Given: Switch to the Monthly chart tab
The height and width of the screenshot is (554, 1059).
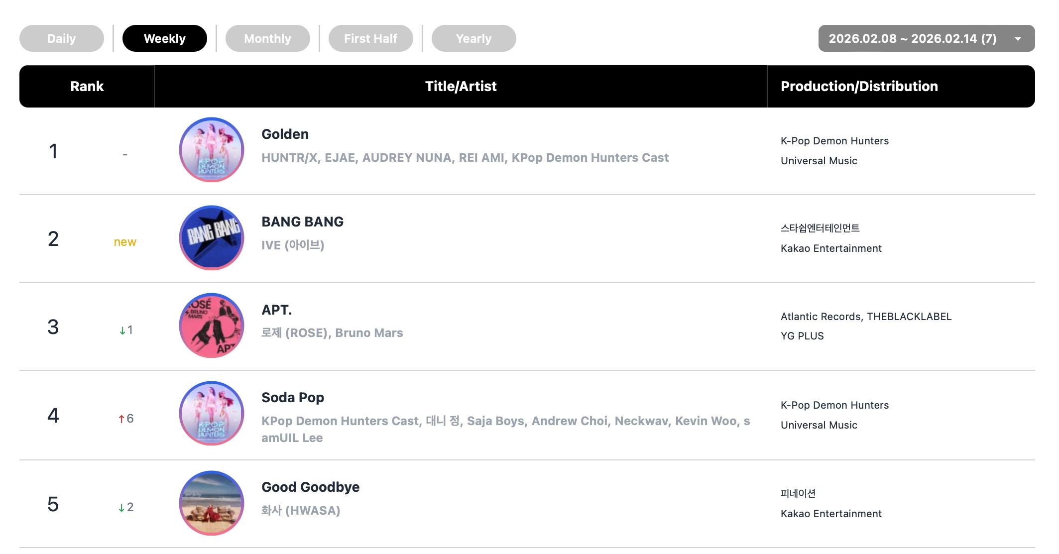Looking at the screenshot, I should pyautogui.click(x=268, y=38).
